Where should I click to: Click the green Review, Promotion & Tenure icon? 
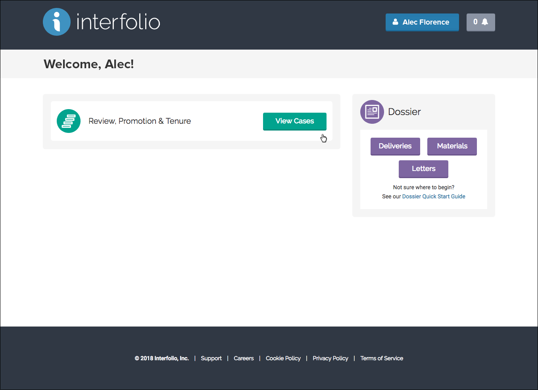pos(69,121)
